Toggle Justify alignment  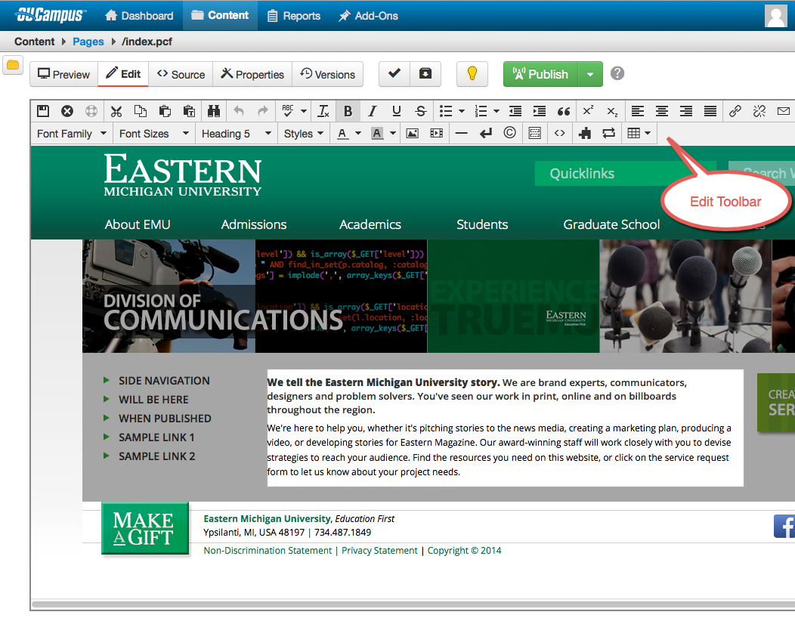(710, 111)
